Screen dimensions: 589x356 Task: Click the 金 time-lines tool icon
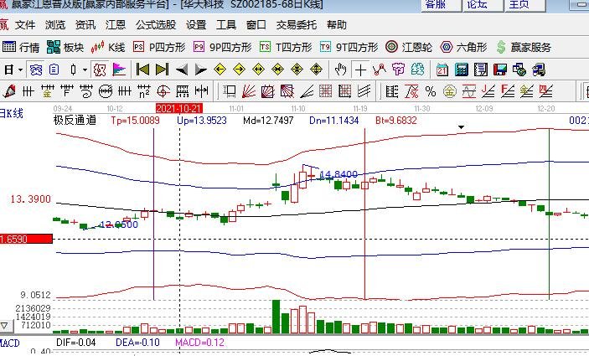point(47,91)
